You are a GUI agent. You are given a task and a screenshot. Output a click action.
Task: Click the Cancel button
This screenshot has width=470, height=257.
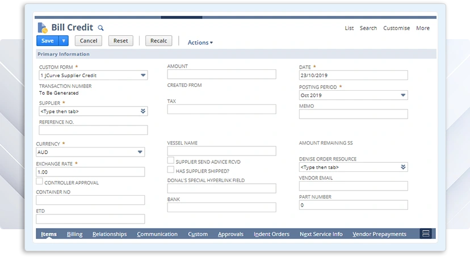coord(89,41)
